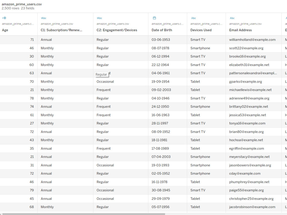
Task: Click email cday@example.com
Action: [x=245, y=173]
